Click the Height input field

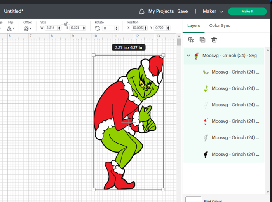[x=75, y=28]
